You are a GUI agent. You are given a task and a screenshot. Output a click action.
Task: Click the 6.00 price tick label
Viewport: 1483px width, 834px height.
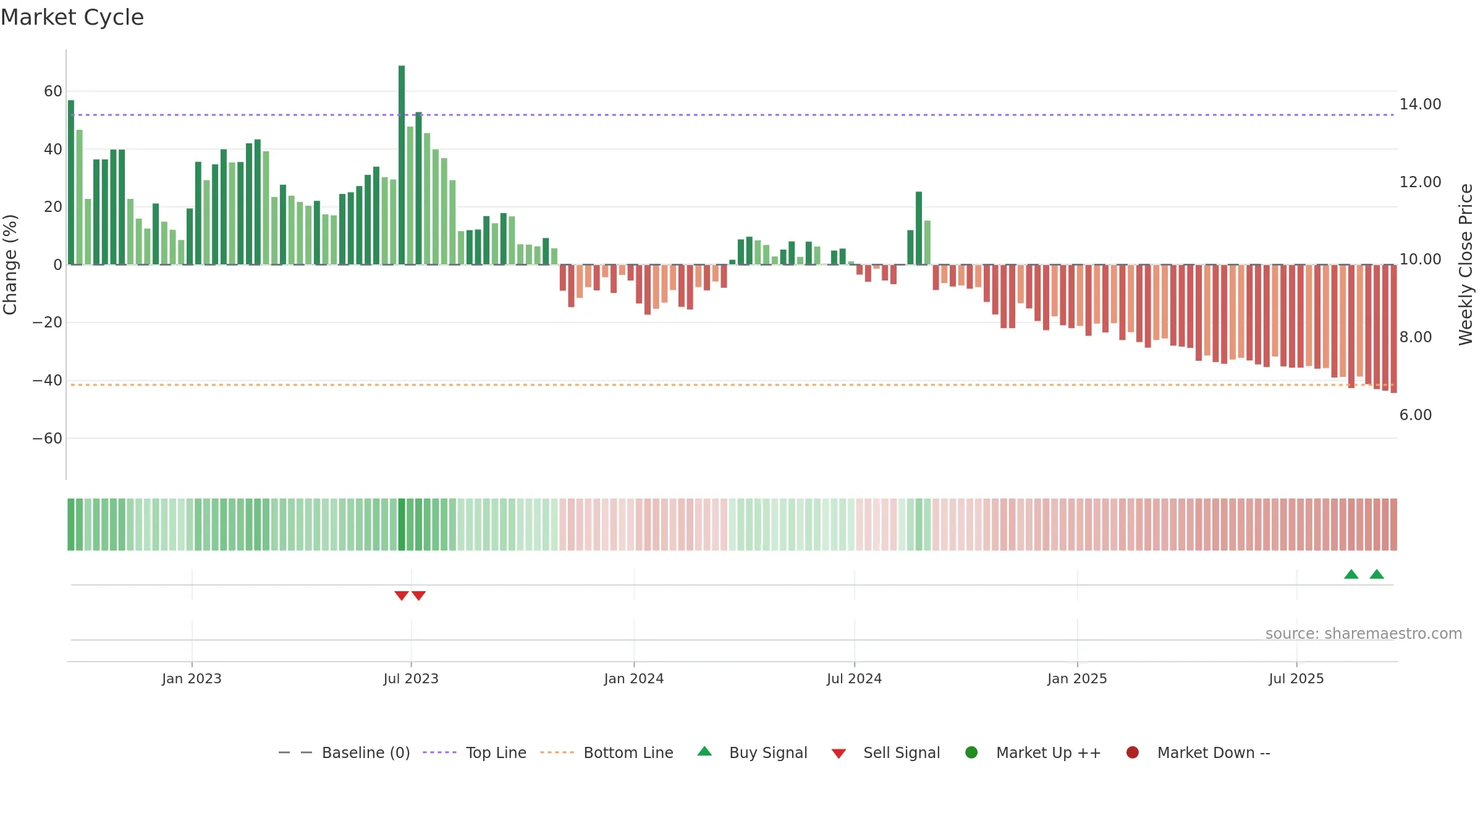(x=1416, y=415)
